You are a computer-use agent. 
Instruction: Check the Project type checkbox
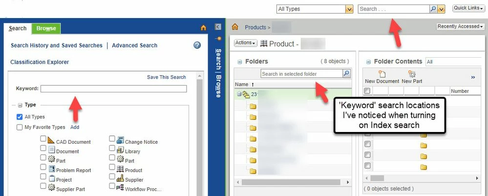coord(43,176)
